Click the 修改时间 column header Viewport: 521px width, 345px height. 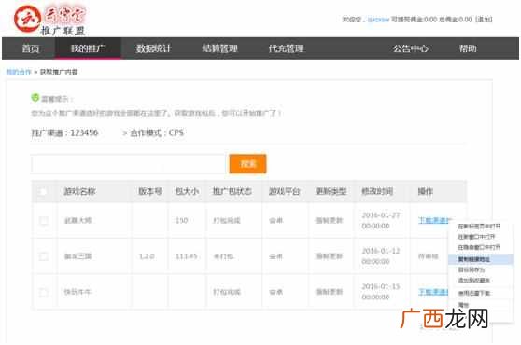pyautogui.click(x=377, y=191)
